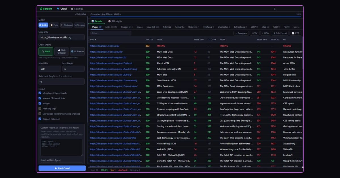Viewport: 340px width, 178px height.
Task: Click the Max URLs field
Action: click(x=50, y=69)
